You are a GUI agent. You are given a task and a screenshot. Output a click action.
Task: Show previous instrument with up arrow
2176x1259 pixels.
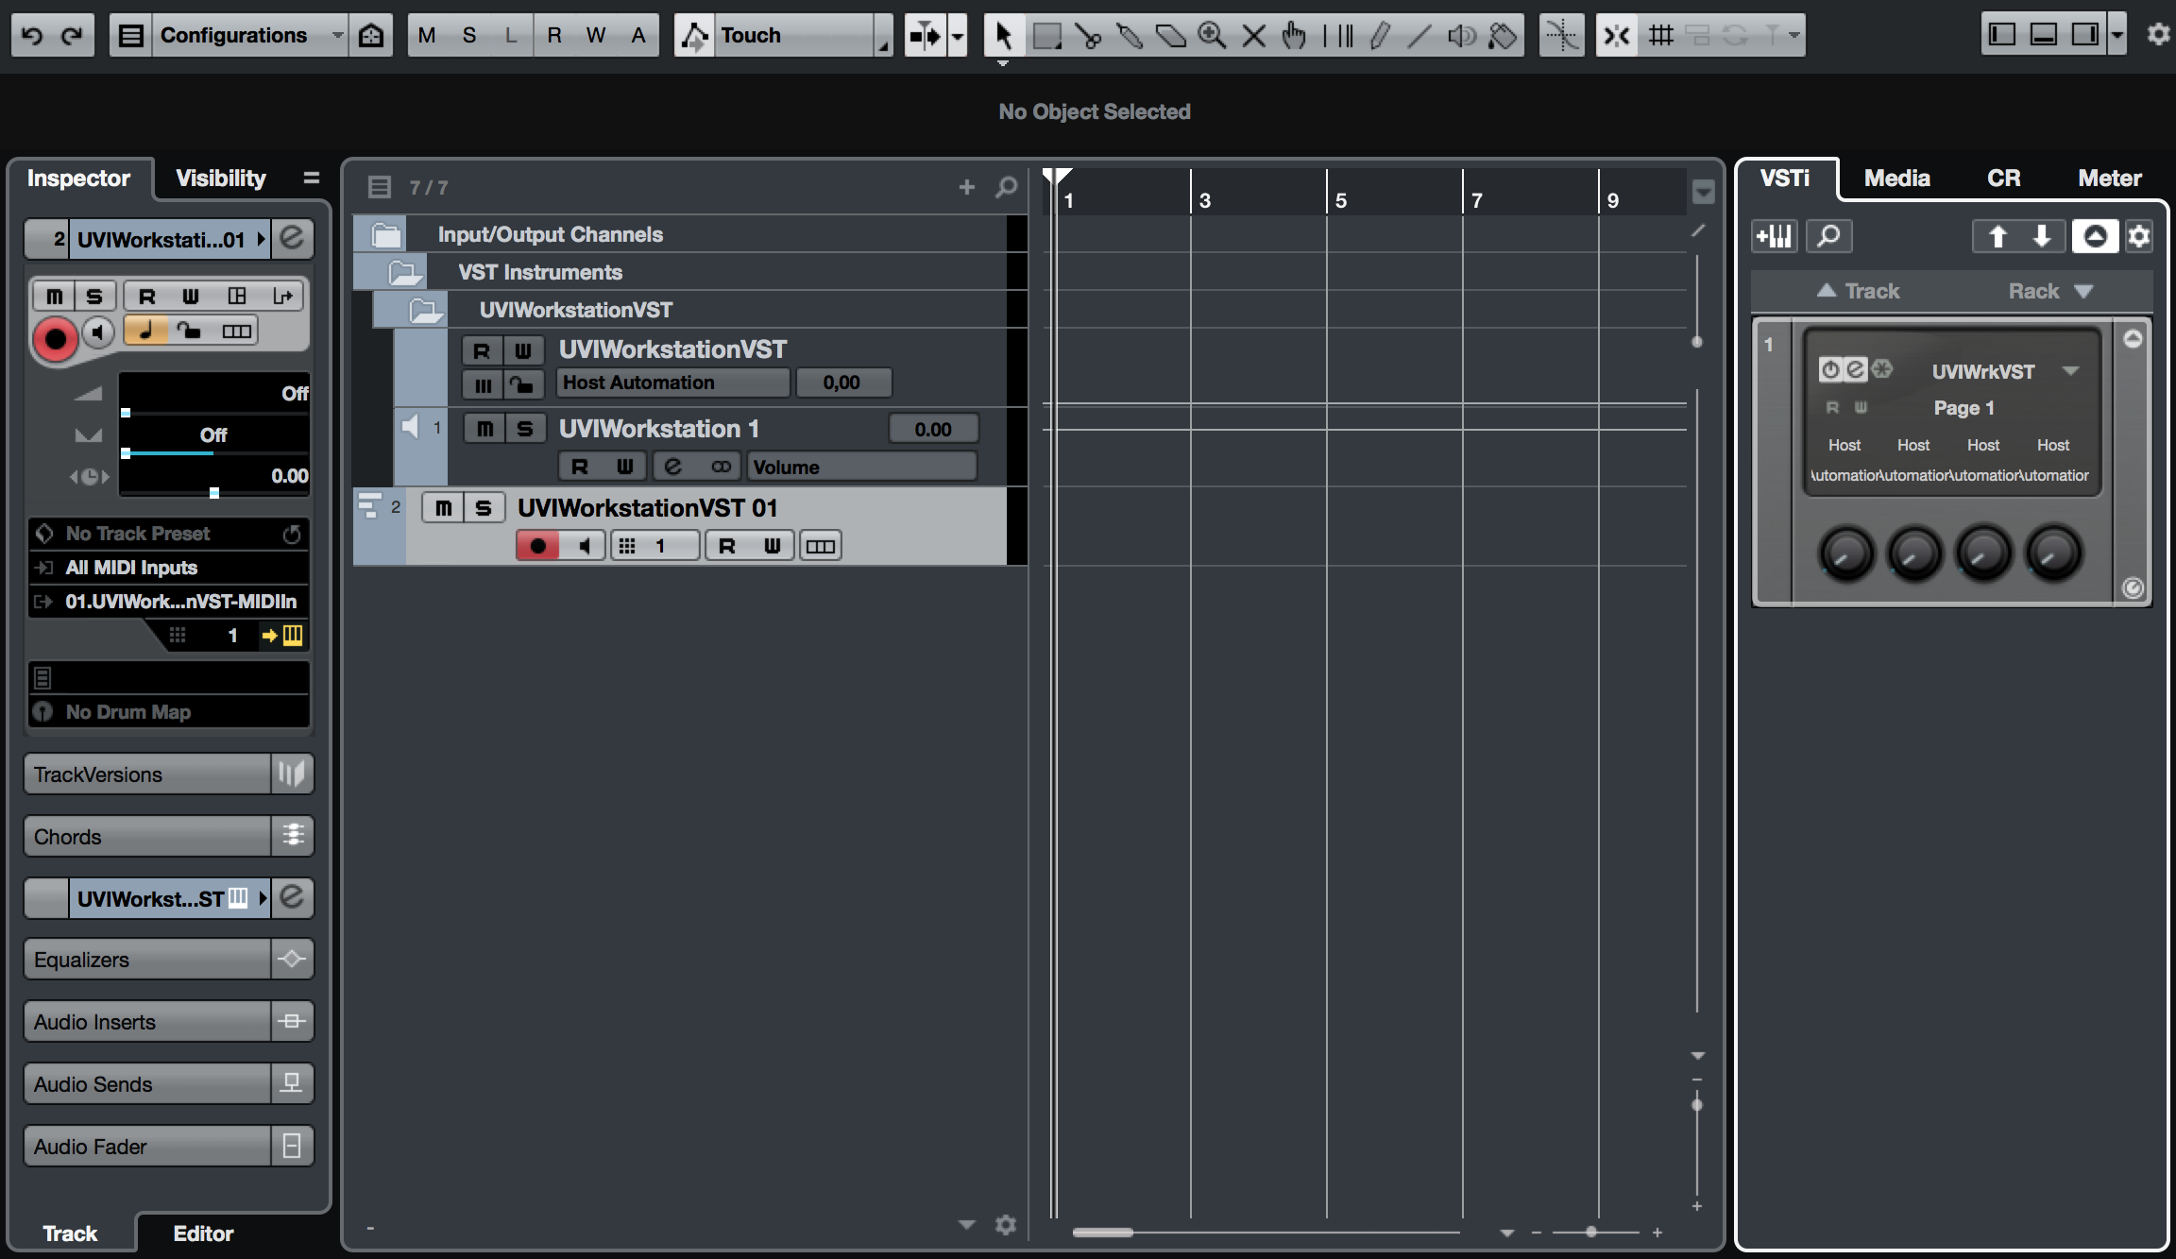coord(1997,236)
